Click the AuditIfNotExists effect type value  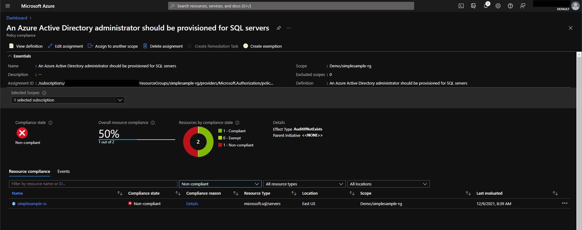point(308,129)
